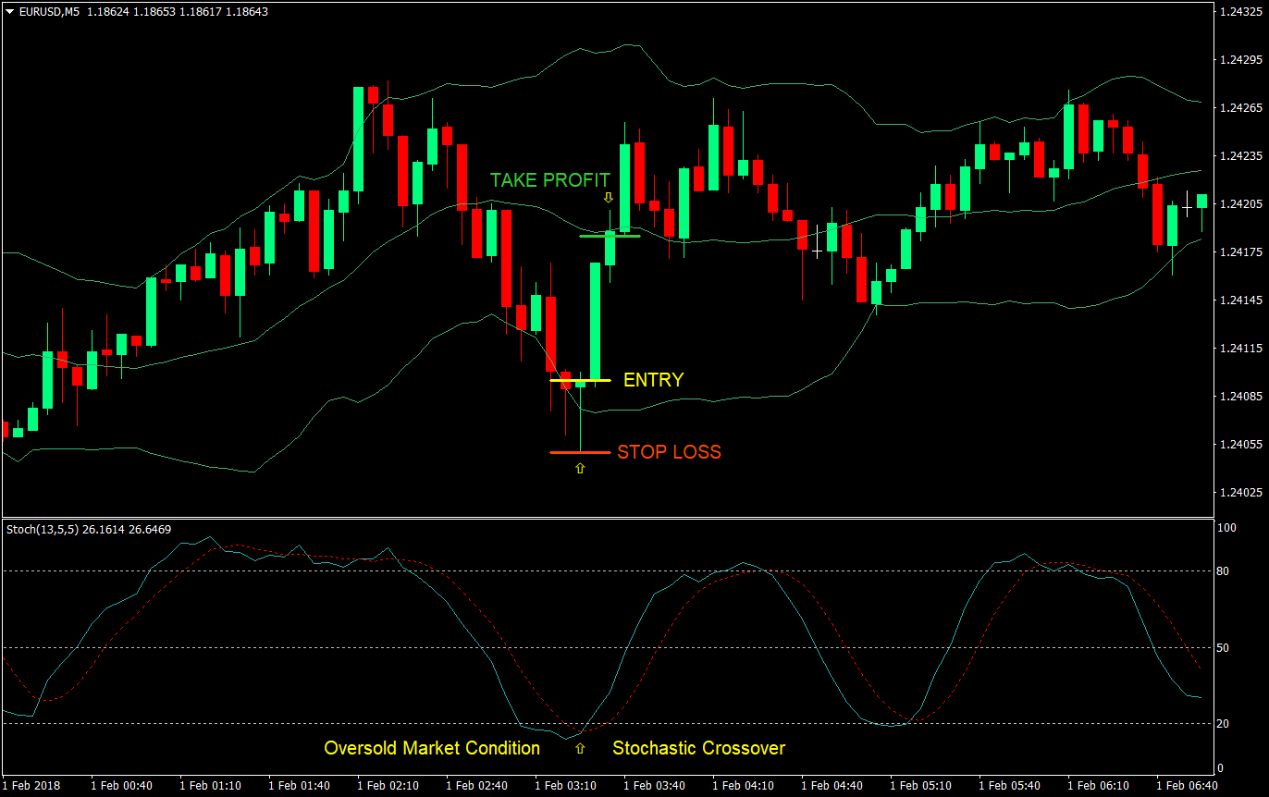
Task: Click the yellow down arrow below TAKE PROFIT
Action: pyautogui.click(x=608, y=198)
